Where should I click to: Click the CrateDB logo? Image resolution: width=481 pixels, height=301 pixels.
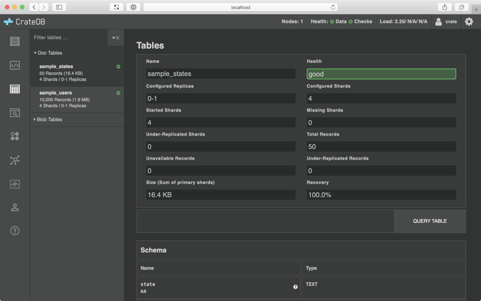24,22
